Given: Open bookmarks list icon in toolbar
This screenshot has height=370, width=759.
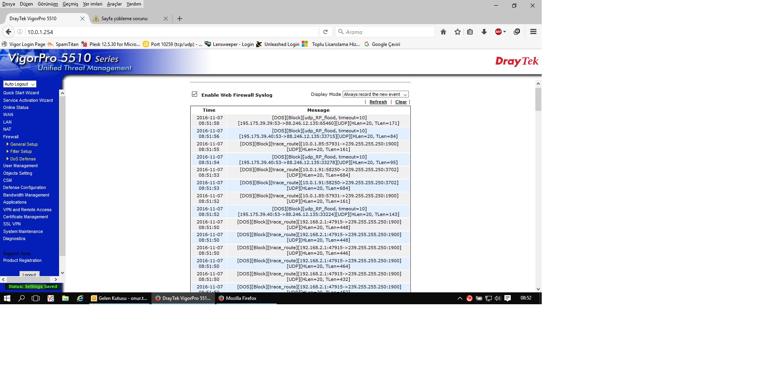Looking at the screenshot, I should [470, 32].
